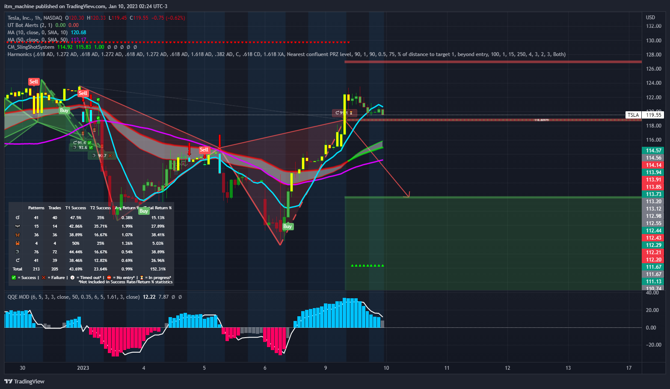Select the Crab pattern icon in stats table

pyautogui.click(x=18, y=243)
